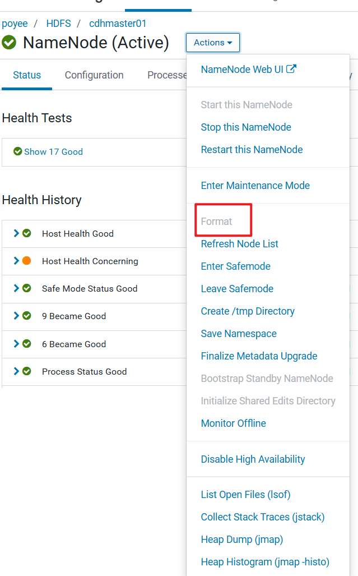Click the green check icon for 9 Became Good
This screenshot has height=576, width=358.
coord(26,316)
